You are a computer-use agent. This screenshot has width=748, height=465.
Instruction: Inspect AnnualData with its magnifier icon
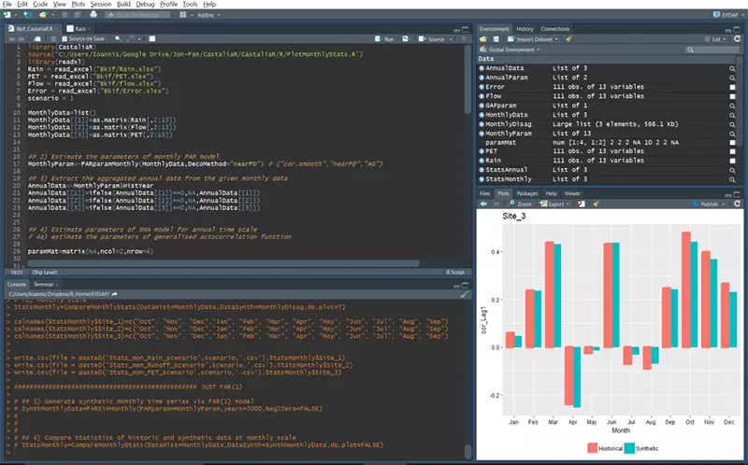[x=733, y=68]
